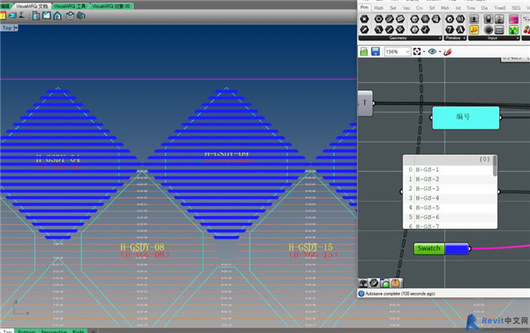
Task: Open Grasshopper document with green folder icon
Action: [364, 51]
